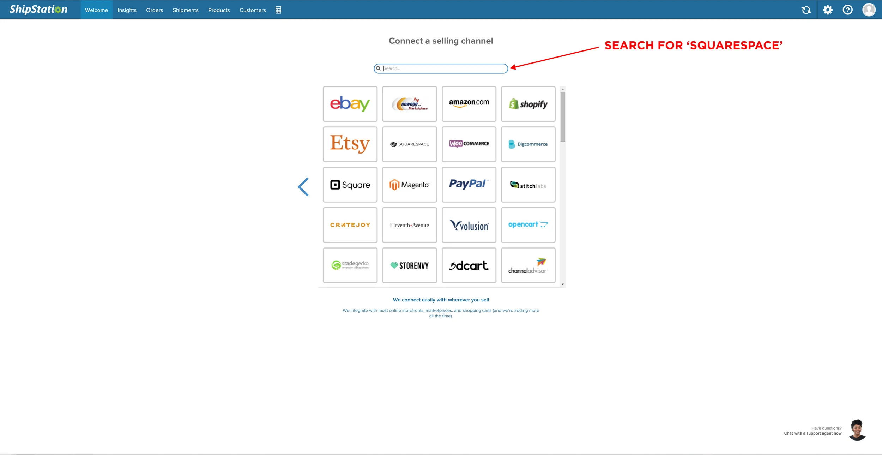Click the ShipStation logo
This screenshot has width=882, height=455.
(x=38, y=10)
